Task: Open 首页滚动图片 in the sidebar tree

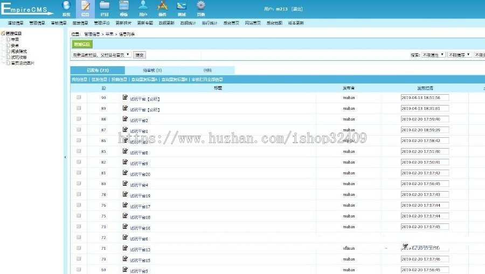Action: coord(23,63)
